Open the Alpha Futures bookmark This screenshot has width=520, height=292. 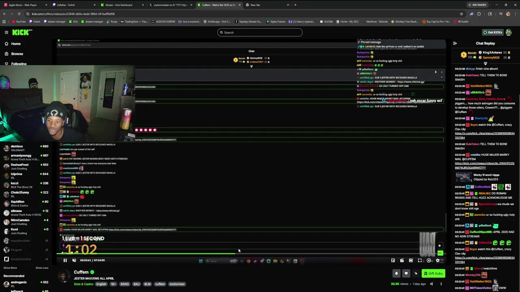(275, 21)
